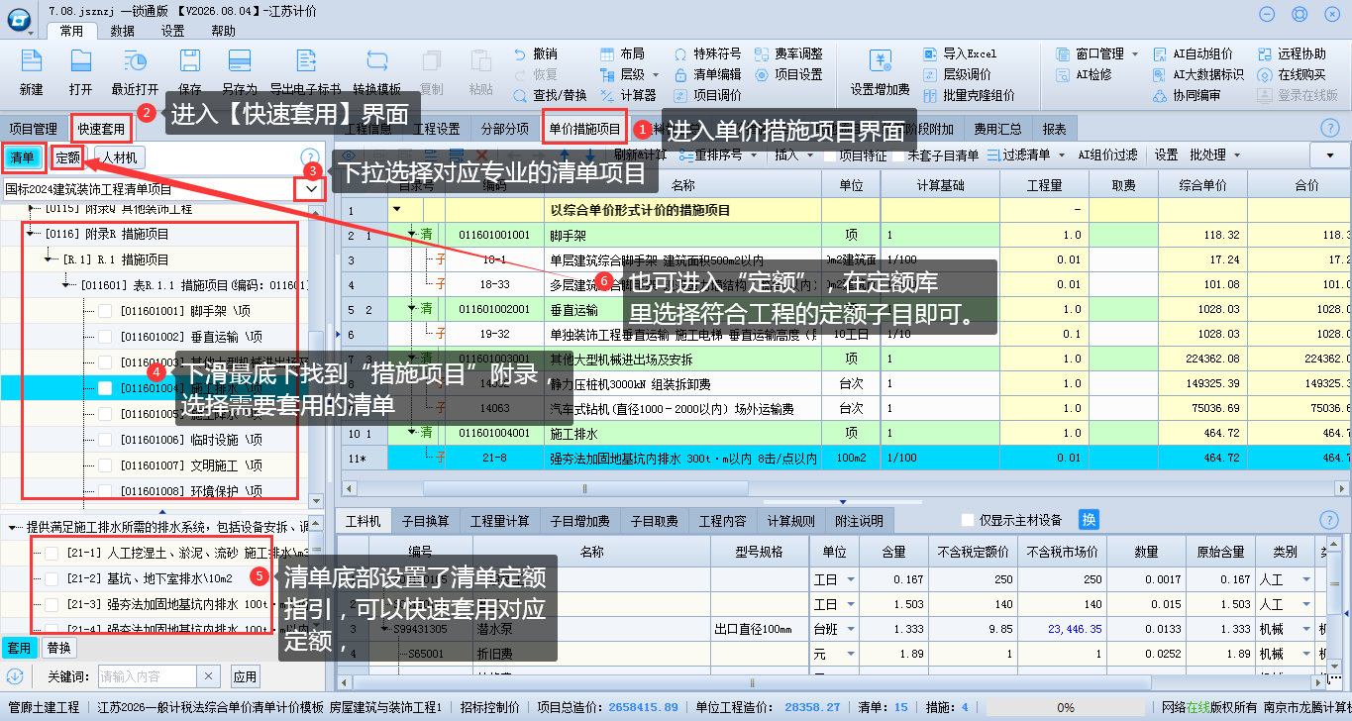Image resolution: width=1352 pixels, height=721 pixels.
Task: Open the 单位 dropdown in 潜水泵 row
Action: (x=851, y=629)
